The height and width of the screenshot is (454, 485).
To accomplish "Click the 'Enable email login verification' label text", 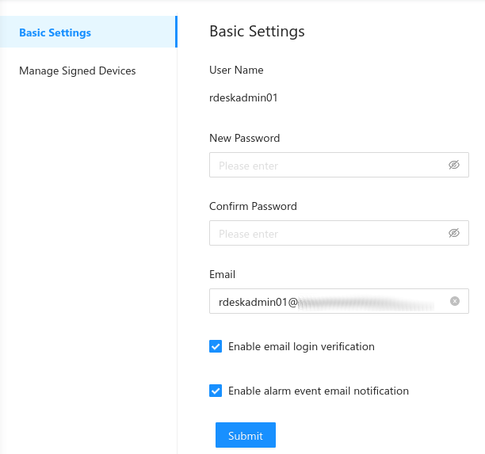I will (x=301, y=346).
